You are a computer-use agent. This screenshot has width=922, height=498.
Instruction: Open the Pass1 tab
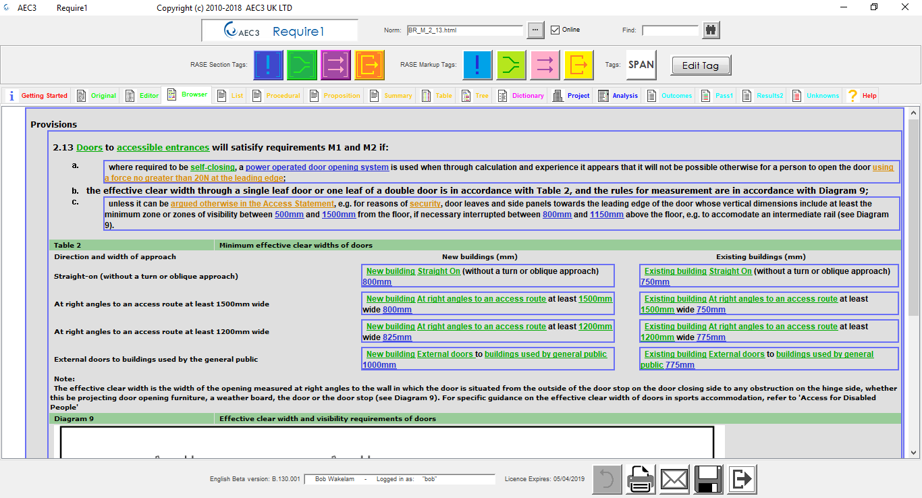717,96
